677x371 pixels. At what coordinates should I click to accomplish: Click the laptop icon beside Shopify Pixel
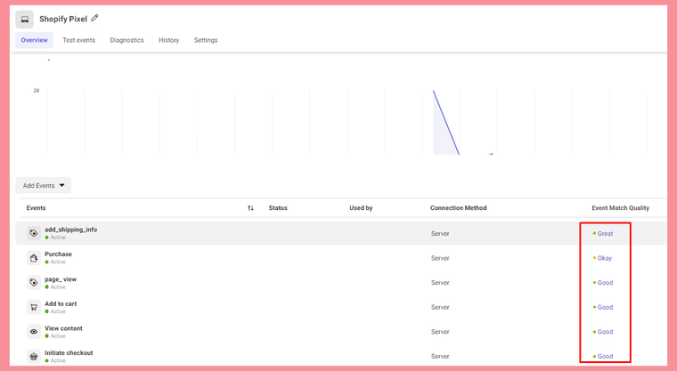click(x=24, y=19)
